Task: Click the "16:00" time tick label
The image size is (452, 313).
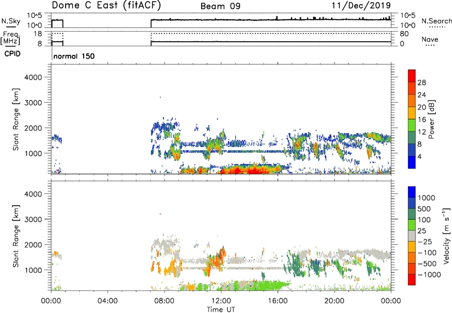Action: [277, 301]
